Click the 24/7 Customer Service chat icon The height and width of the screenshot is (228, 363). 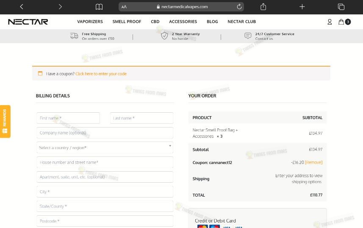248,36
